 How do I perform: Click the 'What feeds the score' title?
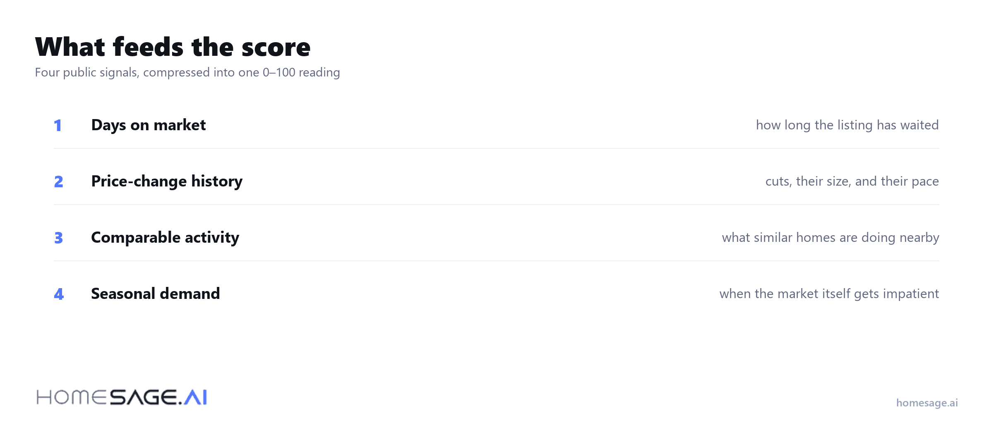click(x=173, y=47)
